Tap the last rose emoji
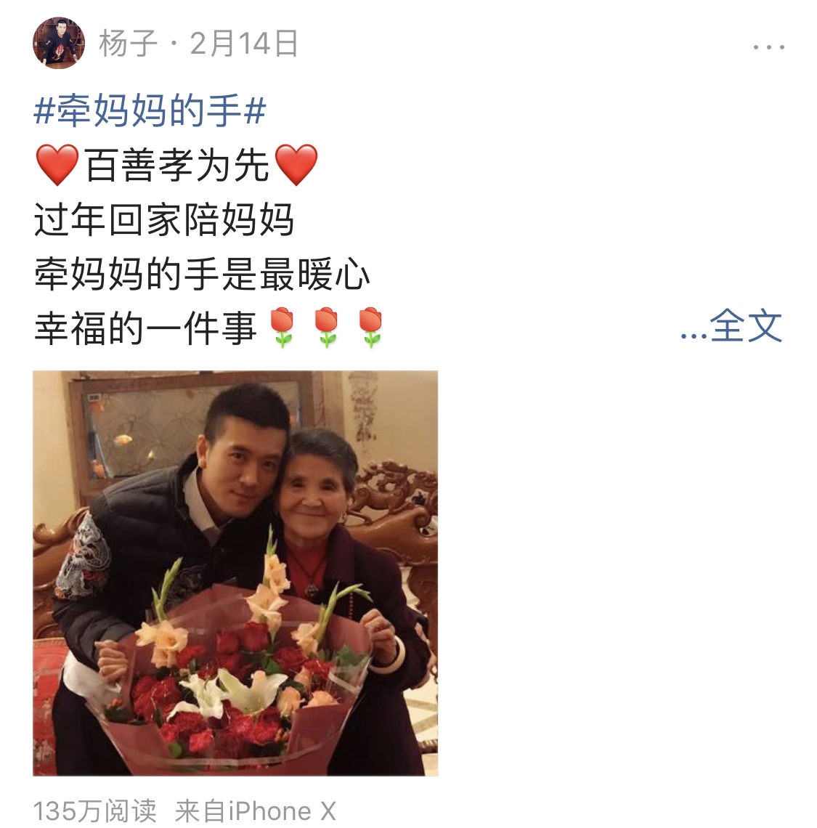Screen dimensions: 817x828 pos(371,328)
